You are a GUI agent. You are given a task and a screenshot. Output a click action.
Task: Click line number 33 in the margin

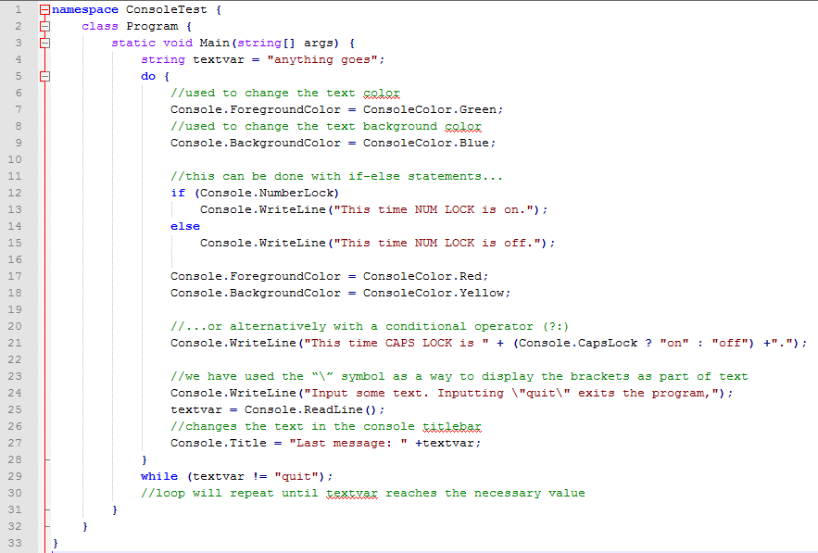coord(15,543)
